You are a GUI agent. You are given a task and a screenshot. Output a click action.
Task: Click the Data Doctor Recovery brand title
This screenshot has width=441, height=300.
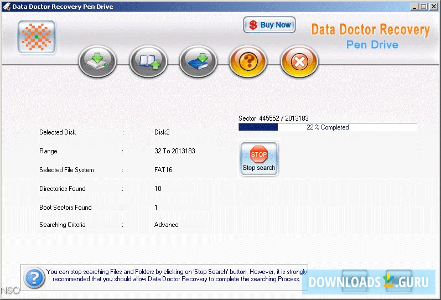370,30
